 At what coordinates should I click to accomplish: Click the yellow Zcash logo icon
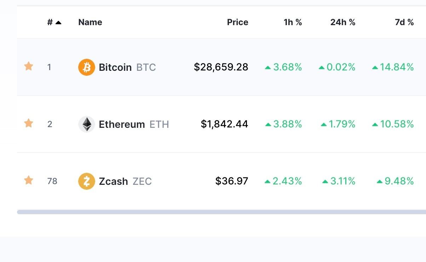pos(87,181)
